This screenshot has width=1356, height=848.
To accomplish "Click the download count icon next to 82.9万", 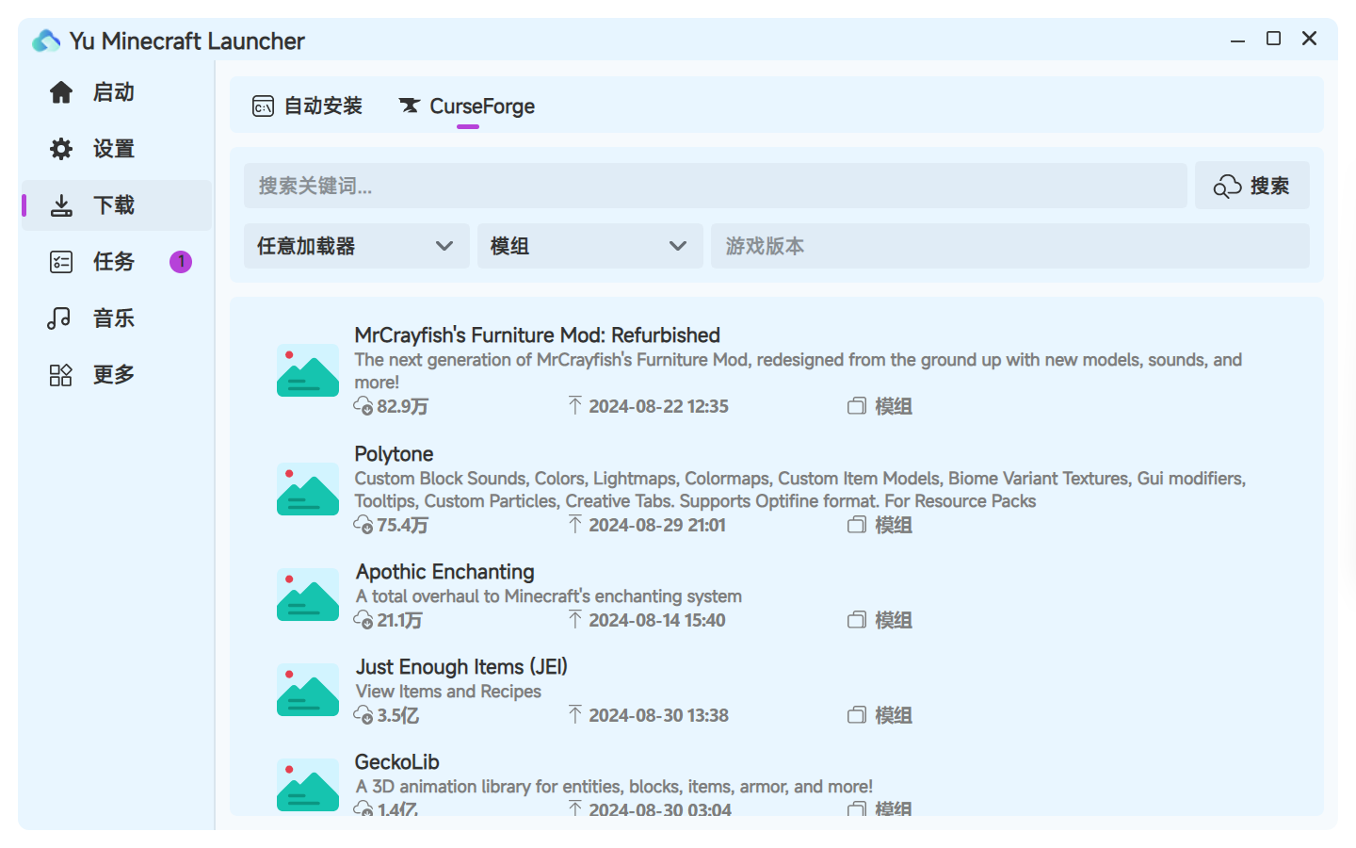I will (363, 406).
